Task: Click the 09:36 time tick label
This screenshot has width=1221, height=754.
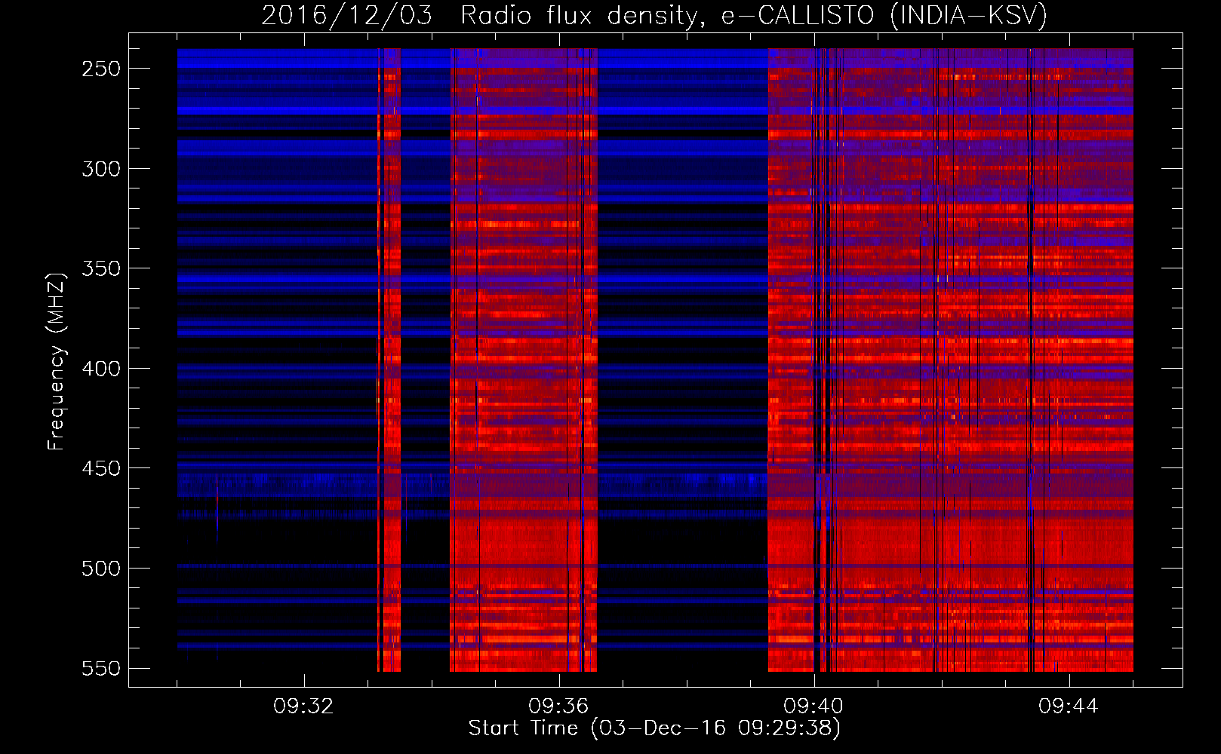Action: click(558, 706)
